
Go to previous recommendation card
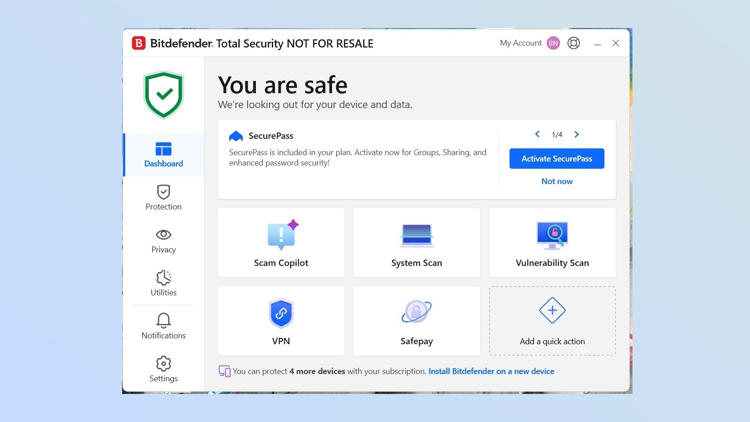point(538,134)
